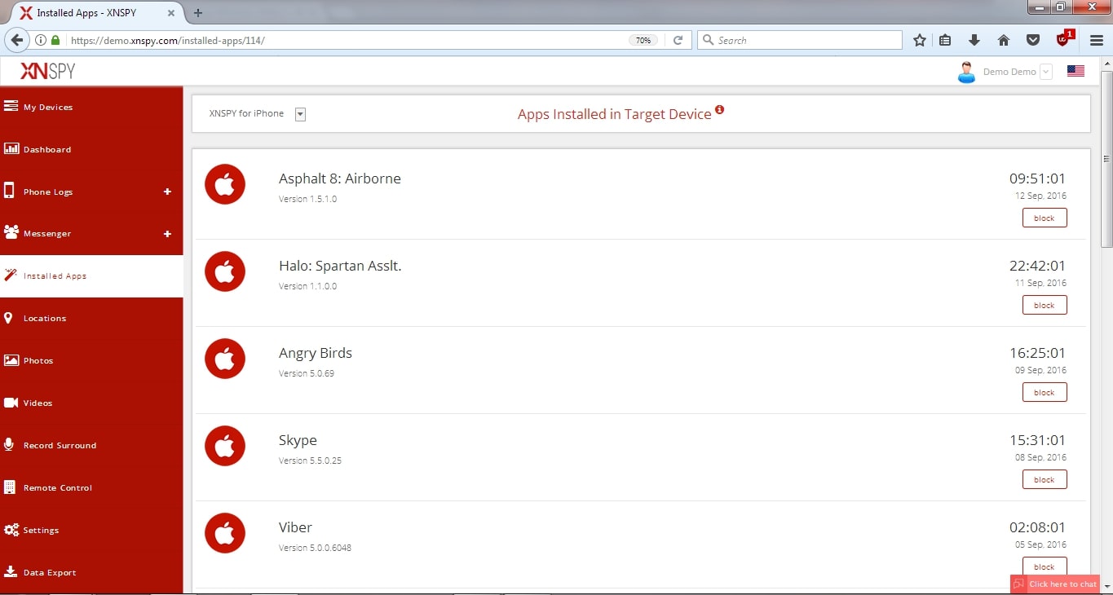Block the Angry Birds app
The height and width of the screenshot is (595, 1113).
(x=1045, y=392)
